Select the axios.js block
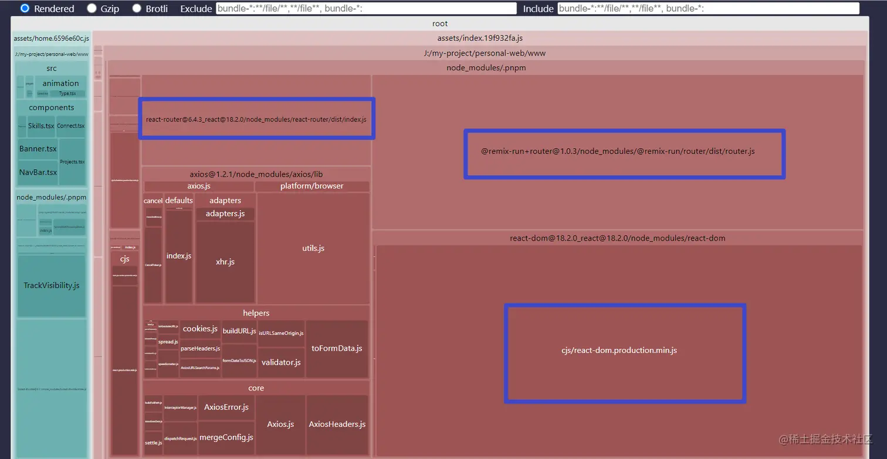The width and height of the screenshot is (887, 459). point(199,186)
